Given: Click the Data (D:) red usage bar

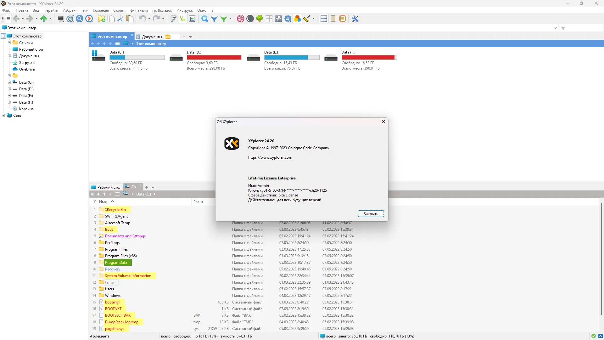Looking at the screenshot, I should (x=214, y=58).
